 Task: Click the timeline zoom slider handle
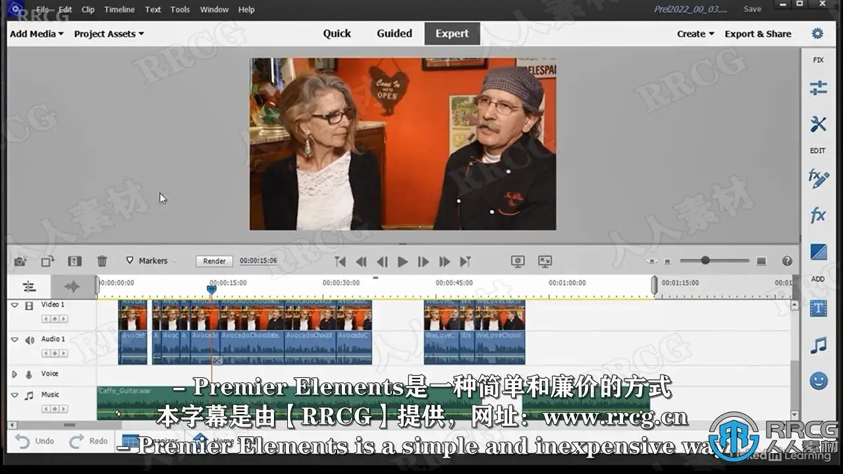pyautogui.click(x=705, y=261)
